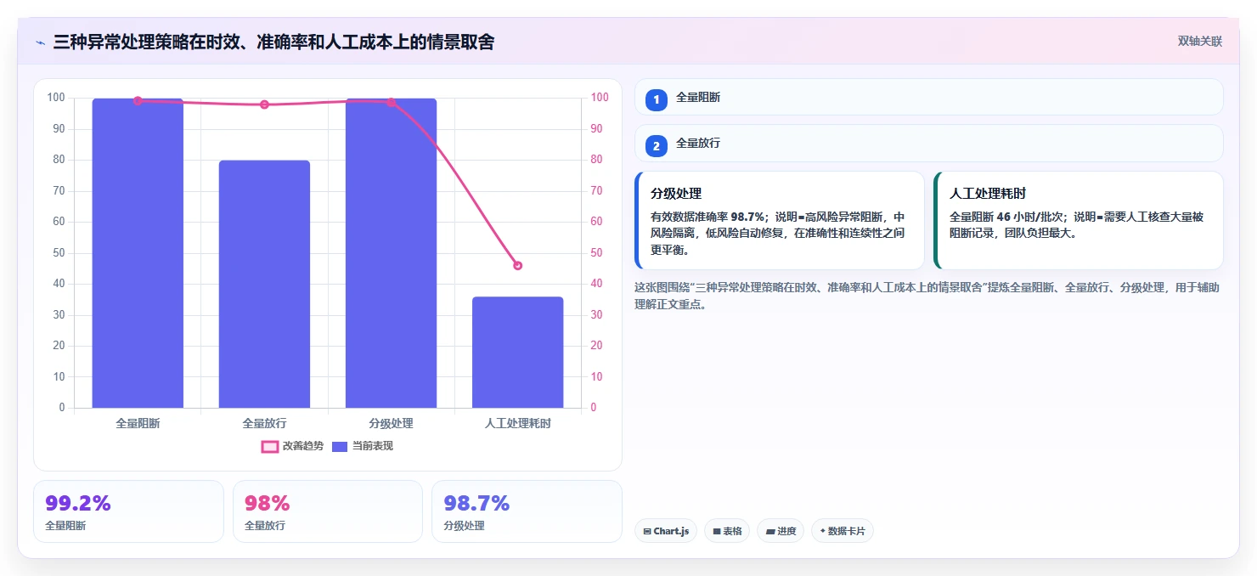Click the 分级处理 x-axis label
The height and width of the screenshot is (576, 1257).
[x=391, y=423]
